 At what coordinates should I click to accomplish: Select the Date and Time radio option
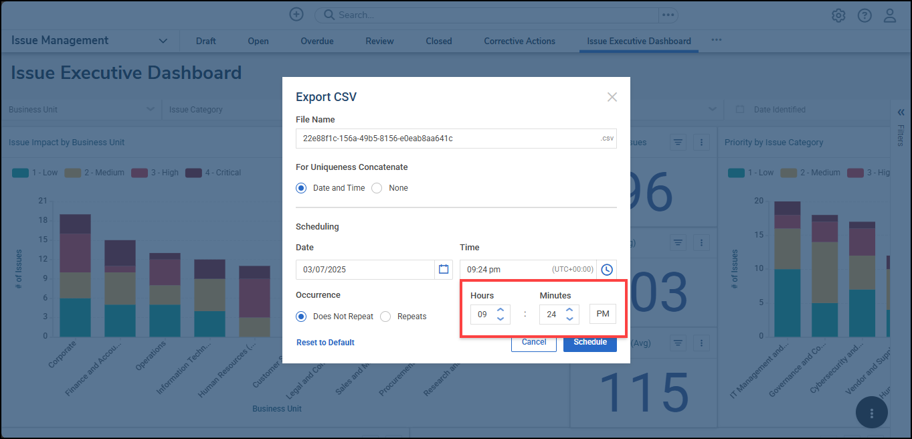[302, 188]
